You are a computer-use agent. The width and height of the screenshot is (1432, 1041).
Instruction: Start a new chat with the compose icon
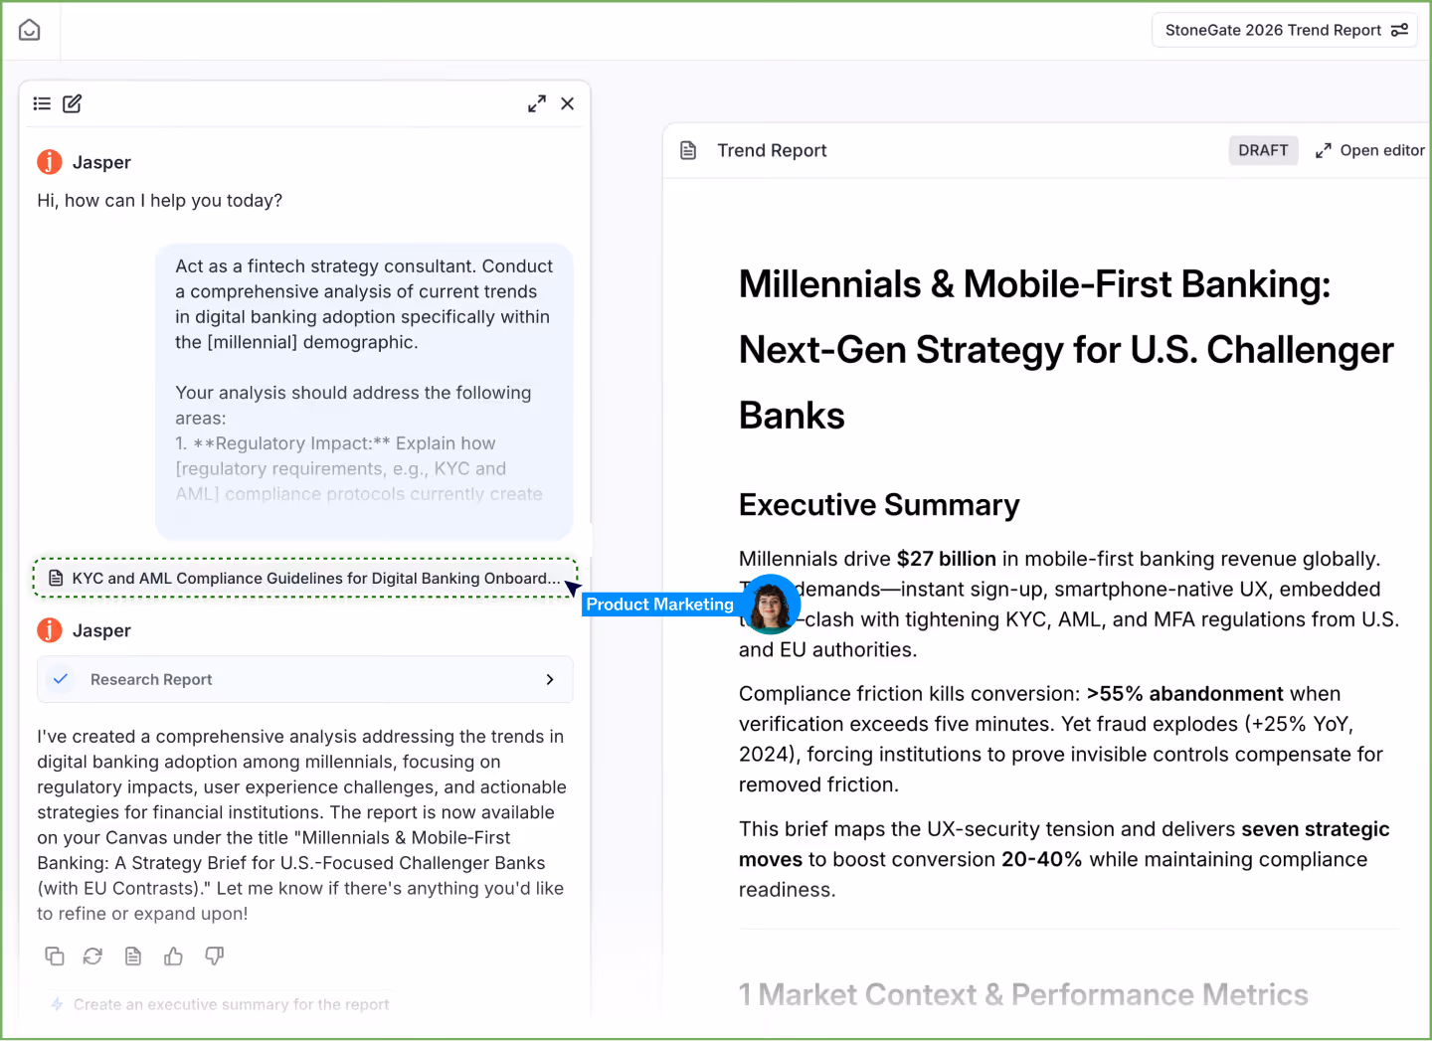coord(72,103)
